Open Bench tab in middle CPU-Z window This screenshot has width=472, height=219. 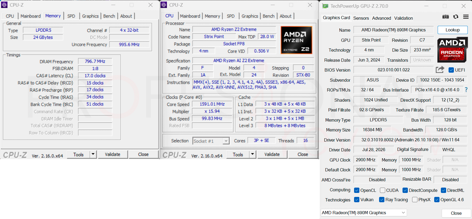pyautogui.click(x=269, y=16)
